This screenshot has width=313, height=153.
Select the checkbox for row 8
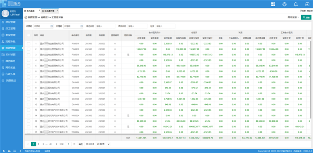point(29,82)
